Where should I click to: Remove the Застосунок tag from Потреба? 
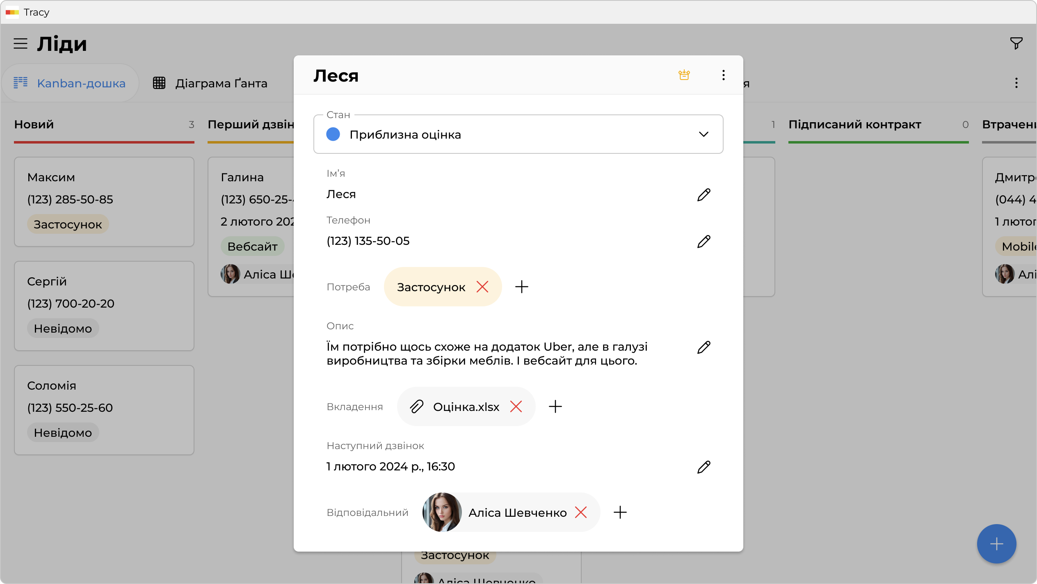click(x=482, y=287)
